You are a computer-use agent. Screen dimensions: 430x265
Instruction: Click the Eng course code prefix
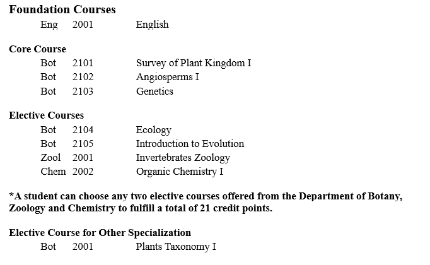click(x=49, y=25)
